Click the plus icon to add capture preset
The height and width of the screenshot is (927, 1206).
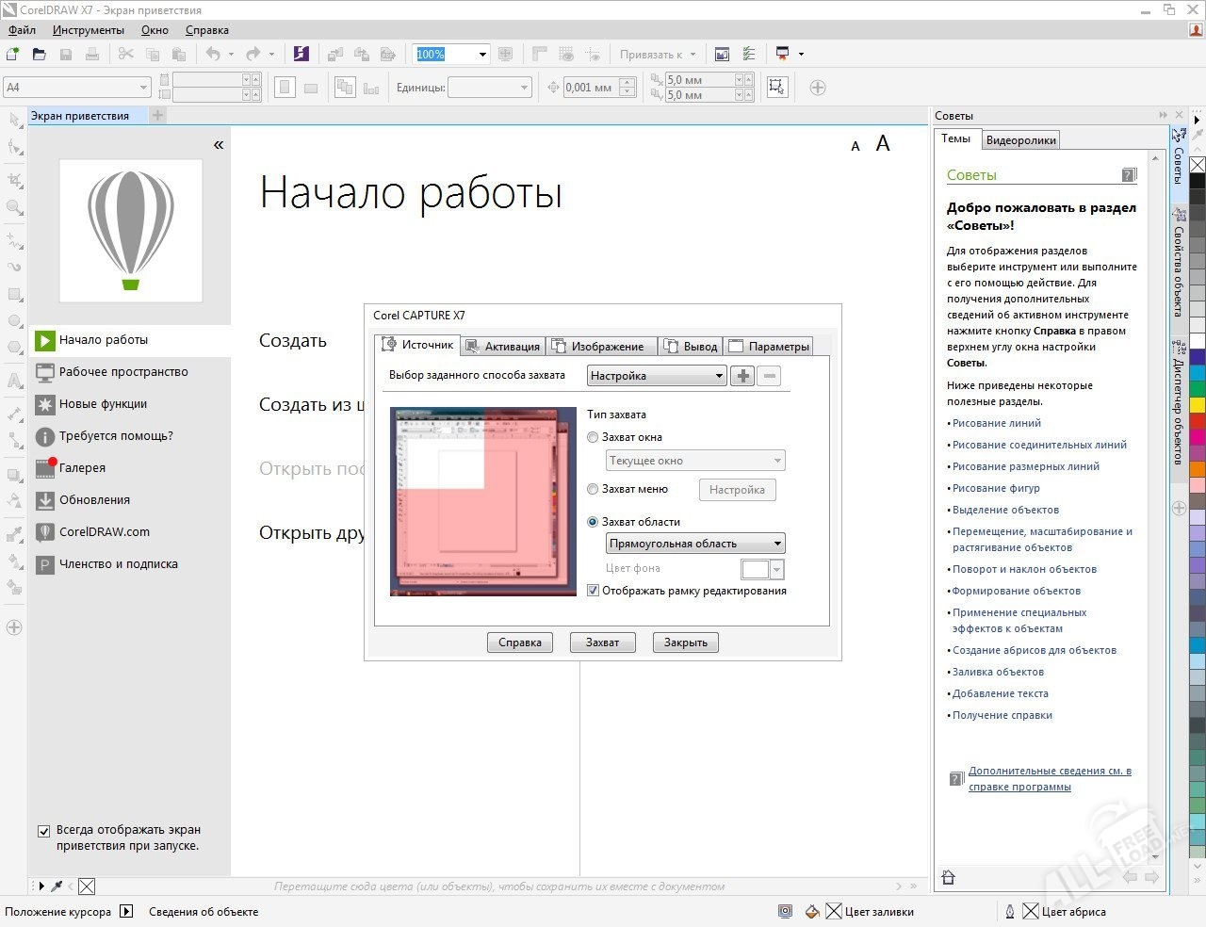[x=742, y=376]
